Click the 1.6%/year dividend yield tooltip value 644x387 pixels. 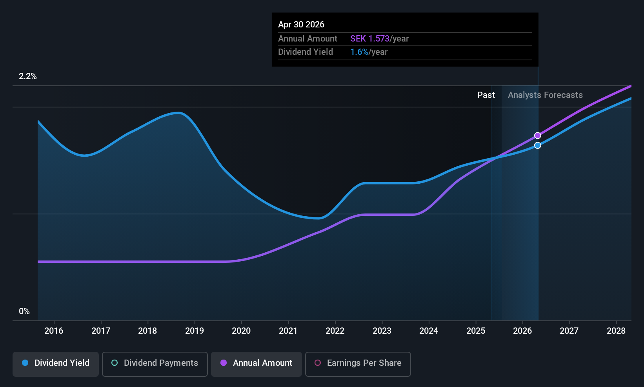click(x=369, y=52)
